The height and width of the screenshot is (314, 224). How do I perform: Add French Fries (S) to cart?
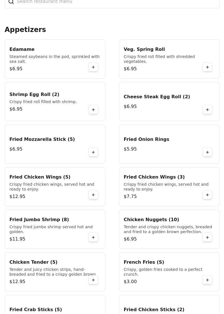pyautogui.click(x=207, y=280)
